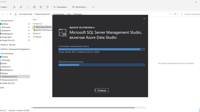Open Downloads under Этот компьютер
The width and height of the screenshot is (200, 112).
tap(6, 60)
